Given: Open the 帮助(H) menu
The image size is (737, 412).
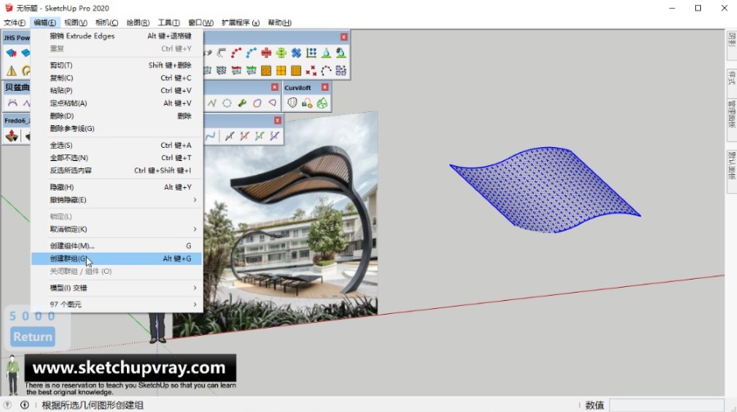Looking at the screenshot, I should tap(280, 23).
